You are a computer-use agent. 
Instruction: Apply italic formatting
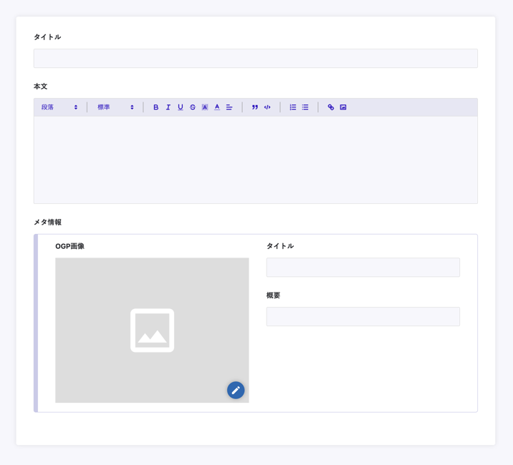pos(168,107)
